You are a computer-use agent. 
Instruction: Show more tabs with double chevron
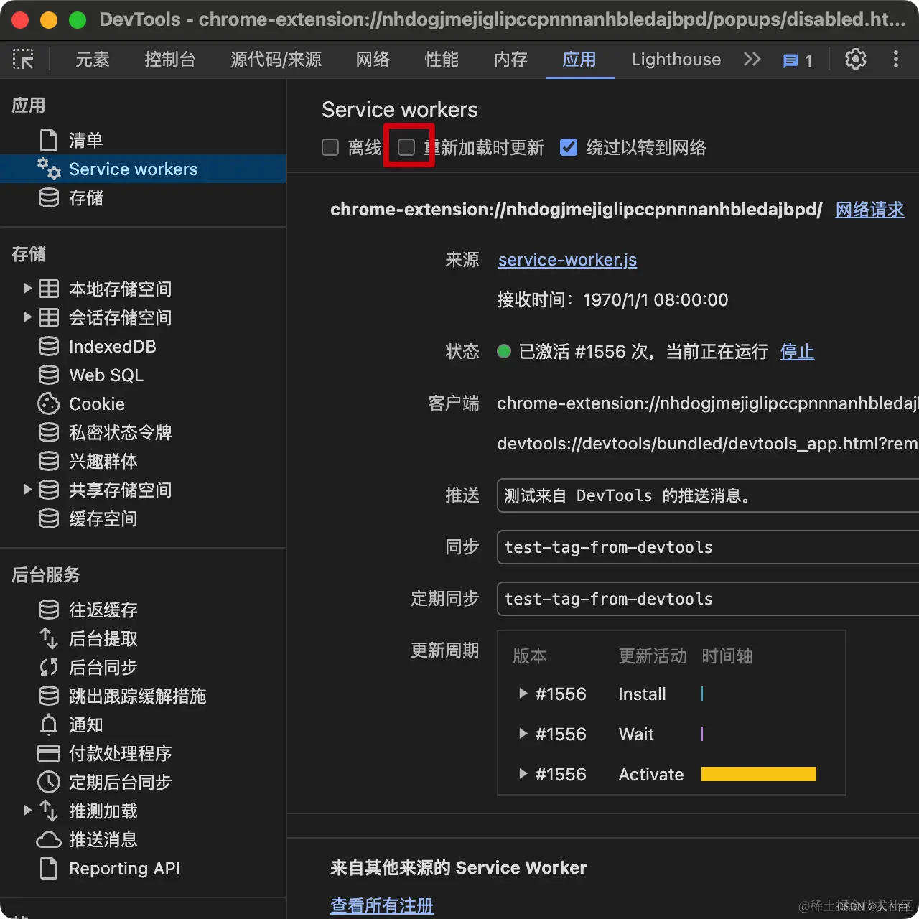[752, 60]
